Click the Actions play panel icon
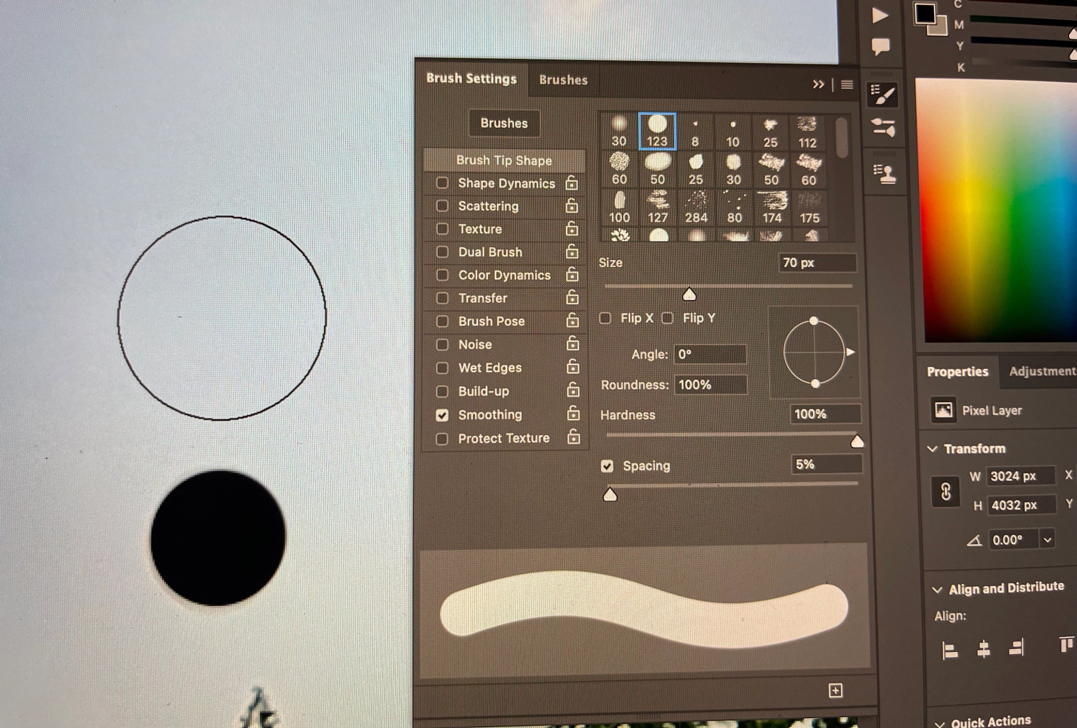Screen dimensions: 1077x728 [x=880, y=15]
